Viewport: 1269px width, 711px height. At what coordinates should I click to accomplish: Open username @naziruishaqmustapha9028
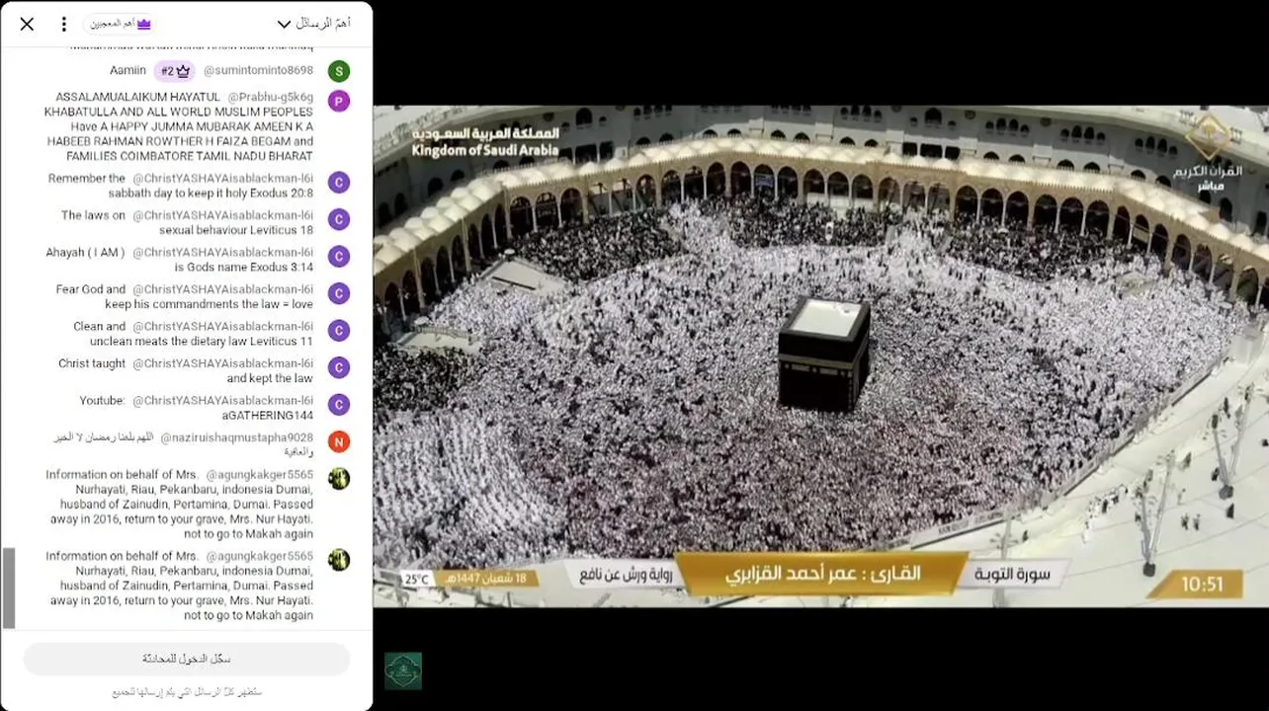coord(236,436)
